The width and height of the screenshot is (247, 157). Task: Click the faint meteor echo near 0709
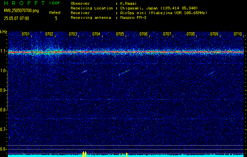point(211,73)
